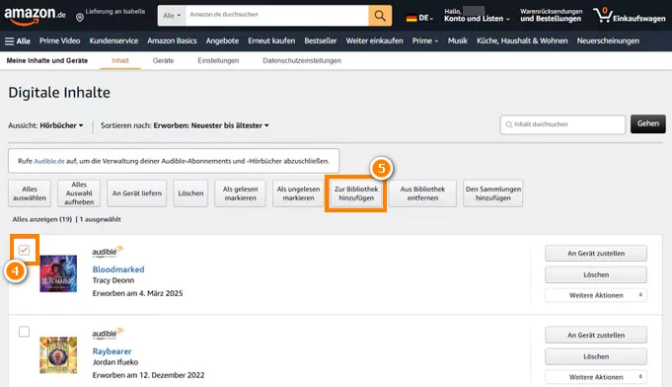672x387 pixels.
Task: Click author name Jordan Ifueko
Action: tap(115, 362)
